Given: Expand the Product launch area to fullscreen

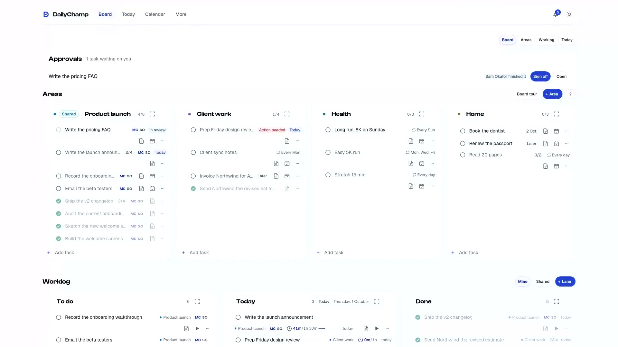Looking at the screenshot, I should point(152,114).
